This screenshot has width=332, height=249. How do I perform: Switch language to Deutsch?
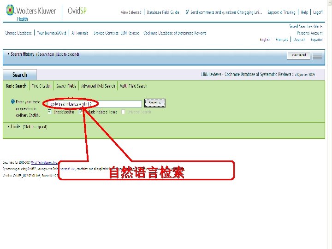[299, 40]
